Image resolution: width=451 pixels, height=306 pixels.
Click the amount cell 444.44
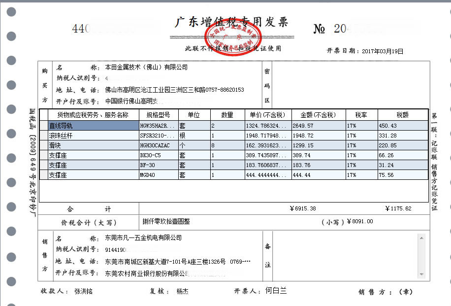point(319,175)
